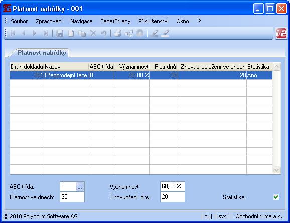The width and height of the screenshot is (290, 223).
Task: Open the Soubor menu
Action: (x=19, y=21)
